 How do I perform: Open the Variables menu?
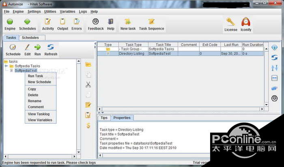tap(67, 11)
